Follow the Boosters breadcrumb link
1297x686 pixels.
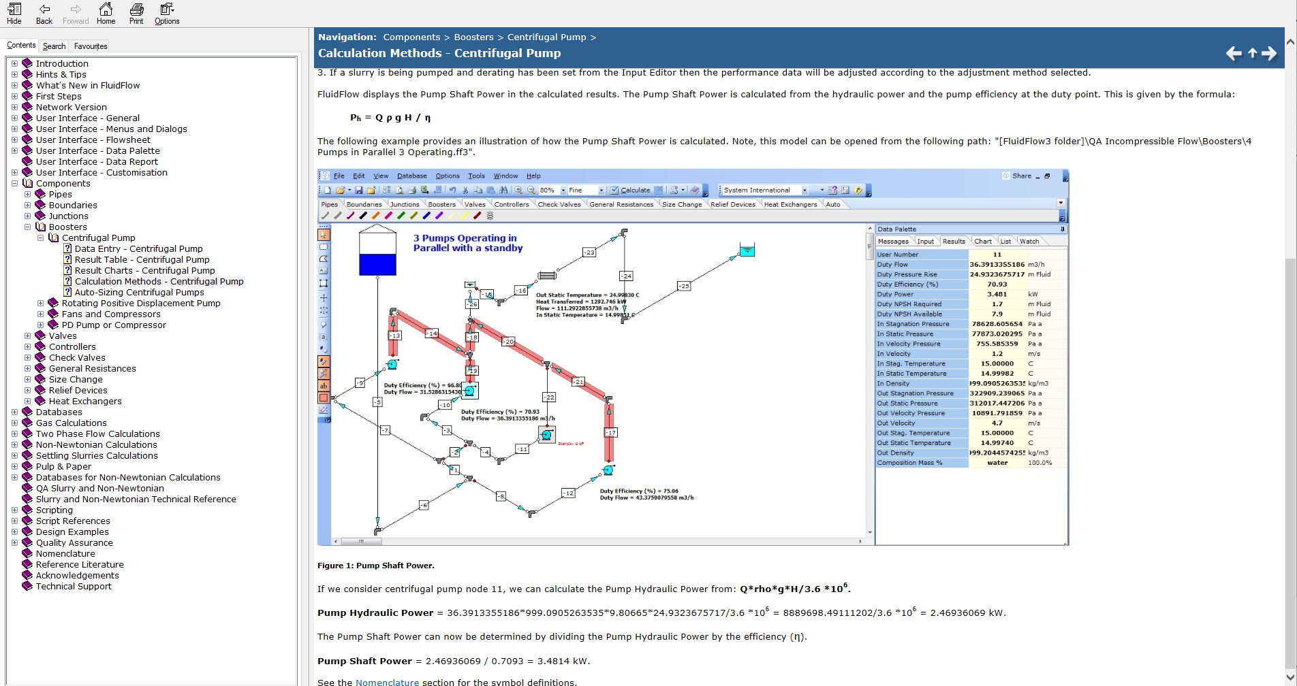pos(473,37)
